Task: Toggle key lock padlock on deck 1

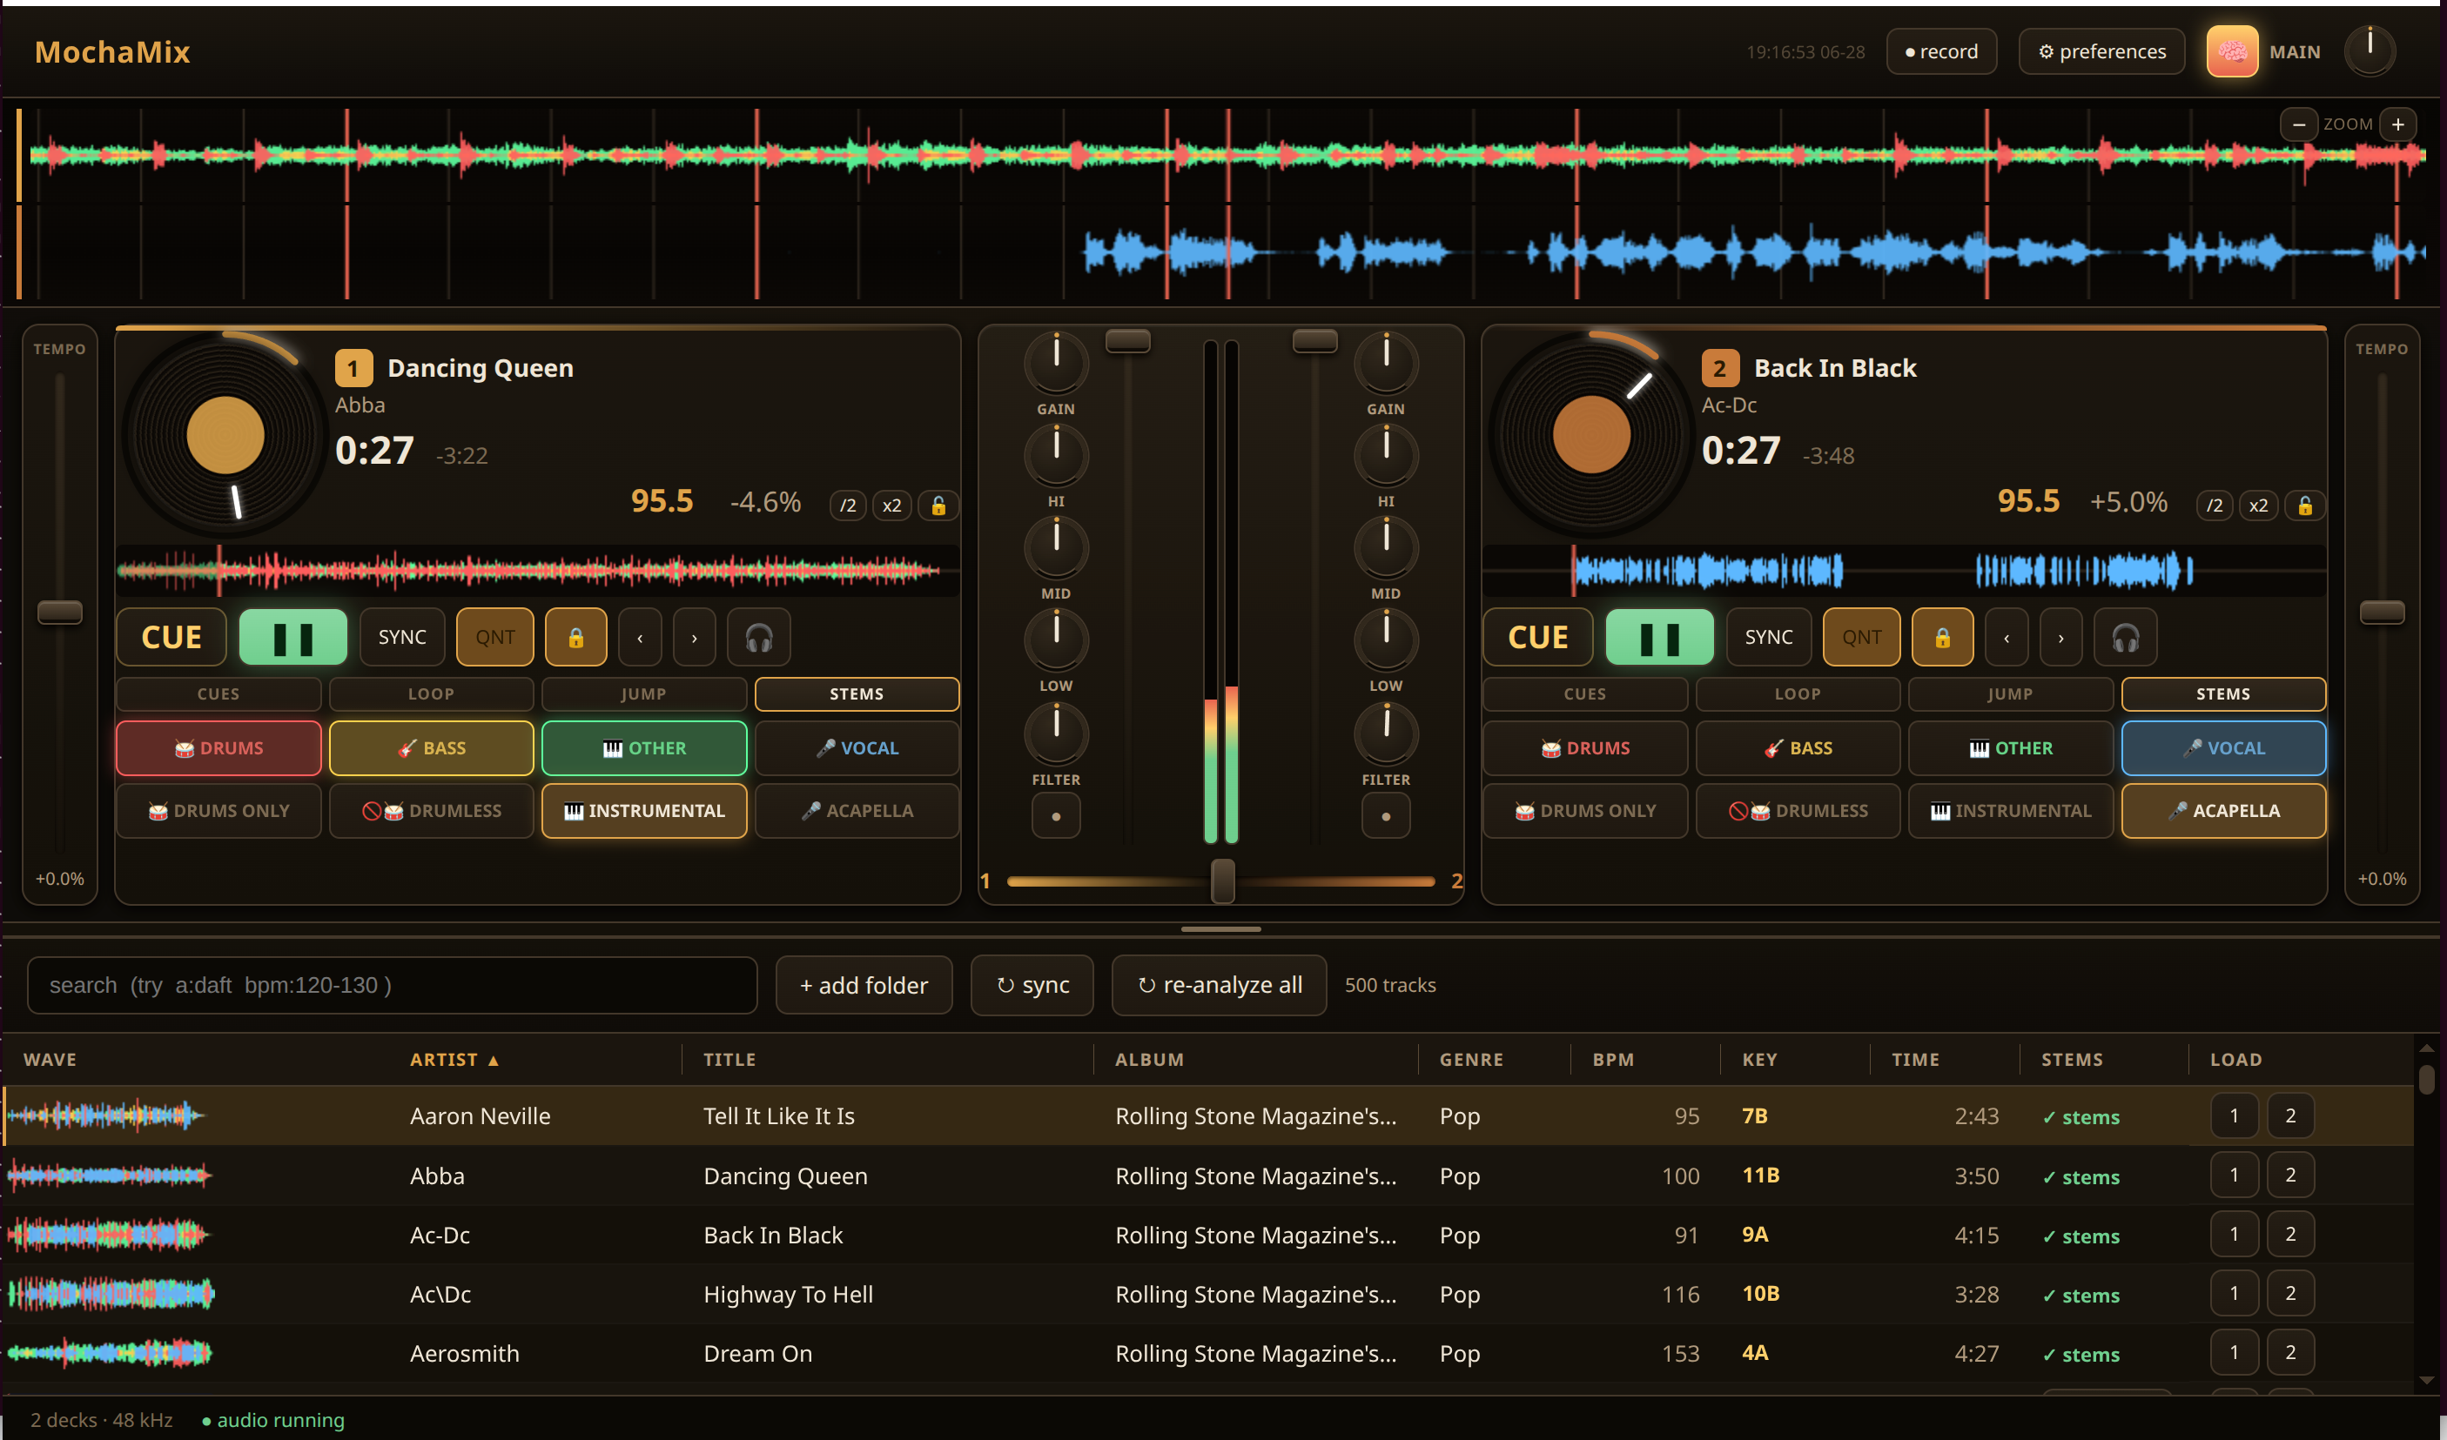Action: (x=575, y=638)
